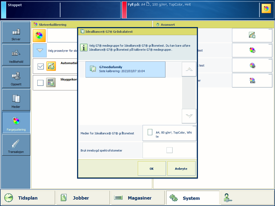The image size is (275, 206).
Task: Switch to the Jobber tab
Action: click(x=83, y=198)
